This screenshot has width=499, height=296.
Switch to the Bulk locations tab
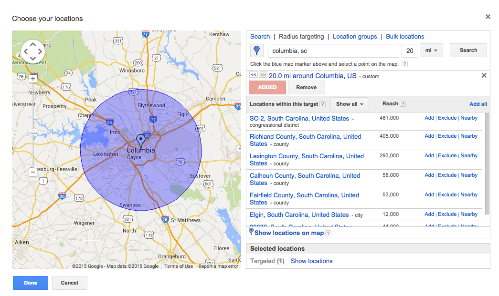405,36
